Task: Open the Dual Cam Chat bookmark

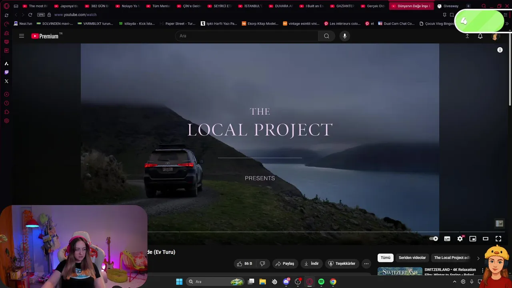Action: click(396, 24)
